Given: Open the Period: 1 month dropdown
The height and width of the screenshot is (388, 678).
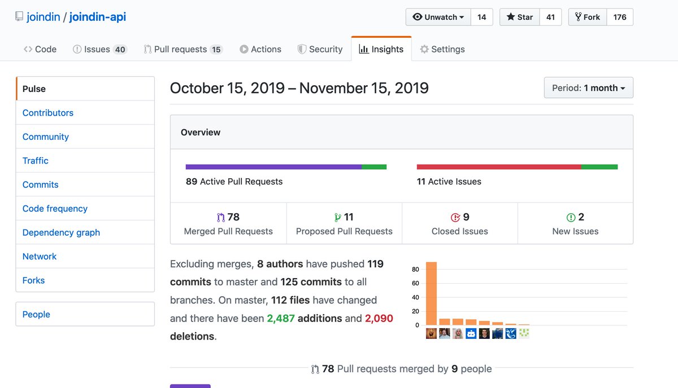Looking at the screenshot, I should point(588,88).
